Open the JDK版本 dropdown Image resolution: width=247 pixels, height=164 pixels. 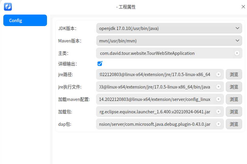tap(169, 28)
